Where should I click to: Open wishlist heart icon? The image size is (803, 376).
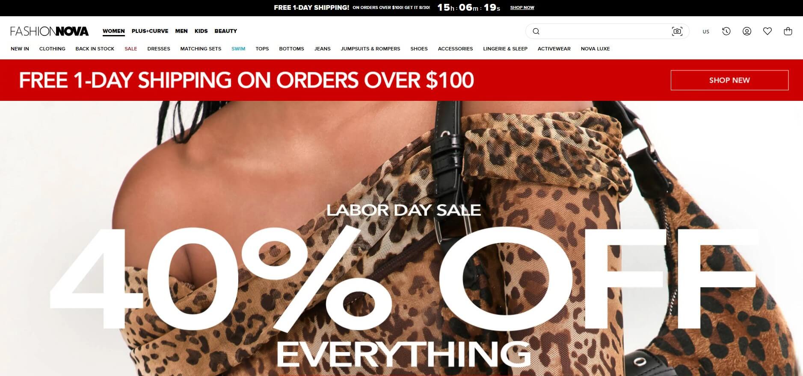click(x=767, y=31)
